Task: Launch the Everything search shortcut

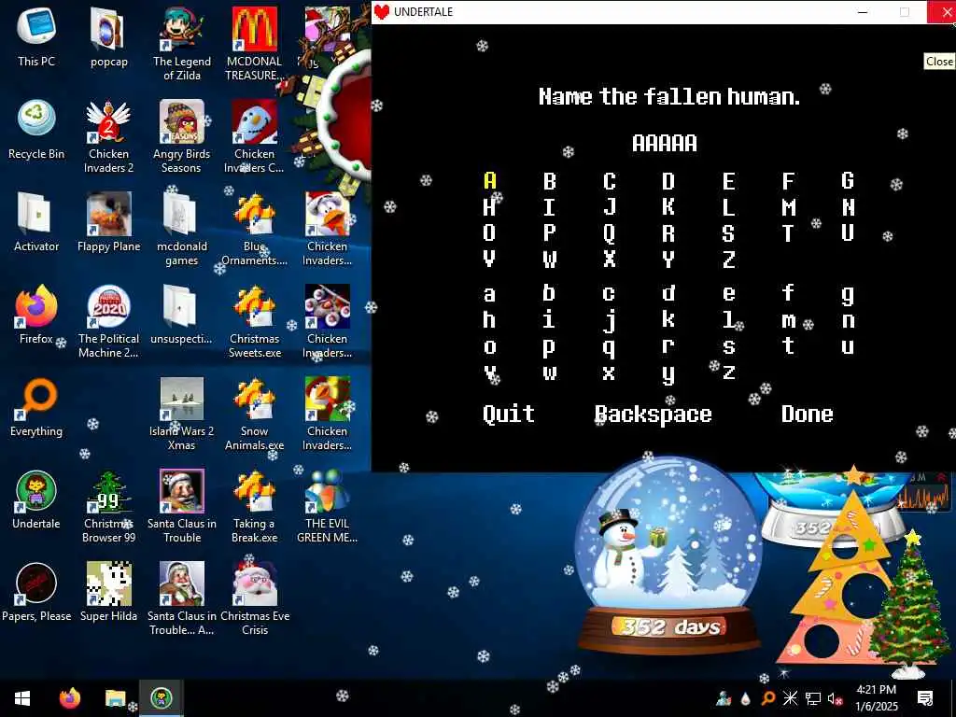Action: (36, 408)
